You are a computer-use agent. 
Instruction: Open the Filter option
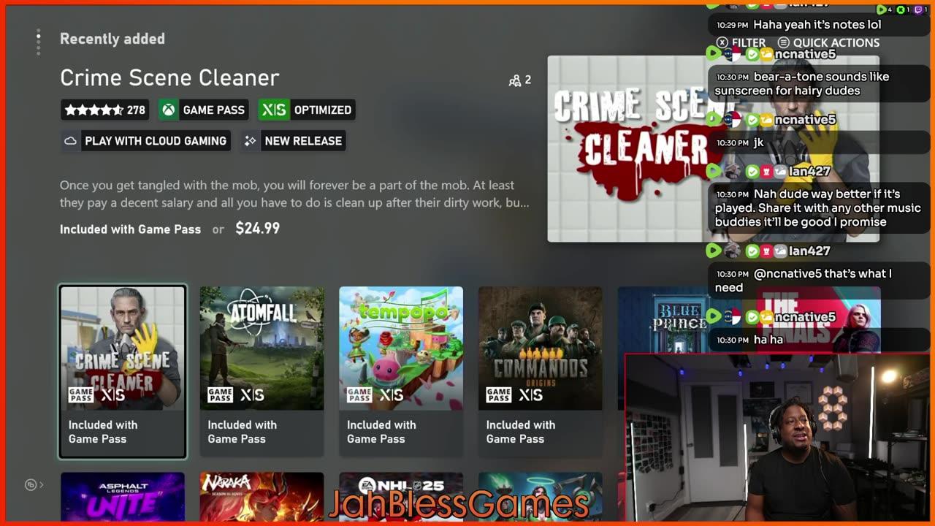(x=741, y=43)
